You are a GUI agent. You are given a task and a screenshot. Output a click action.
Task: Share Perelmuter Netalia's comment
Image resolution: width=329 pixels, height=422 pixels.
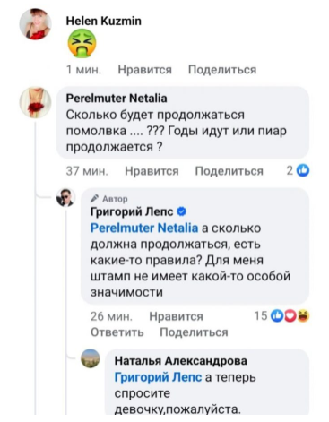pos(229,171)
